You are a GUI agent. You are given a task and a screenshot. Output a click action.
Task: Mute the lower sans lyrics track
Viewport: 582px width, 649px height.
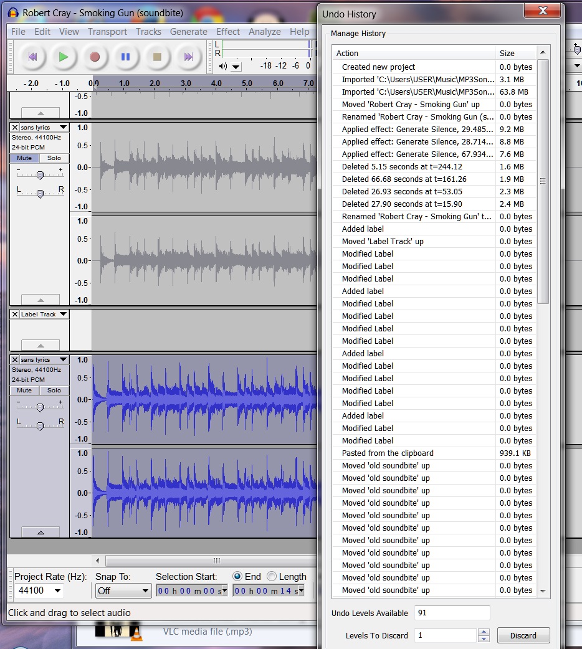(x=24, y=391)
